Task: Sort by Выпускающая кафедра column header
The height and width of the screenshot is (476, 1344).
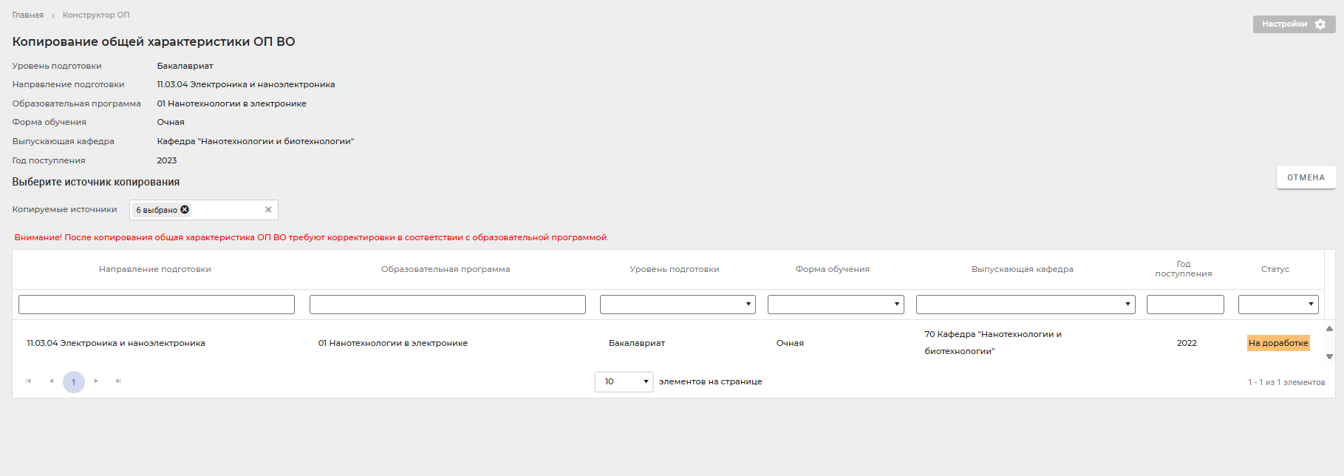Action: (x=1023, y=269)
